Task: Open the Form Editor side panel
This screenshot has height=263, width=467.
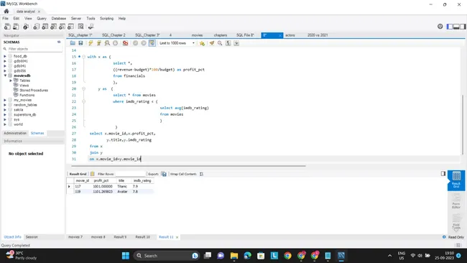Action: (x=456, y=200)
